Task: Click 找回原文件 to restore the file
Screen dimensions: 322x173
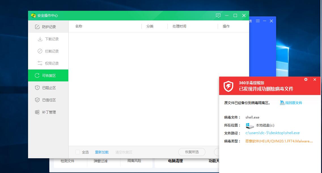Action: (293, 103)
